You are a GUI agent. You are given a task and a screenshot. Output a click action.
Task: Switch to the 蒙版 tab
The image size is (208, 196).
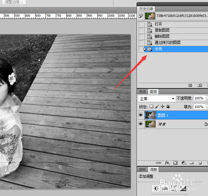[142, 170]
